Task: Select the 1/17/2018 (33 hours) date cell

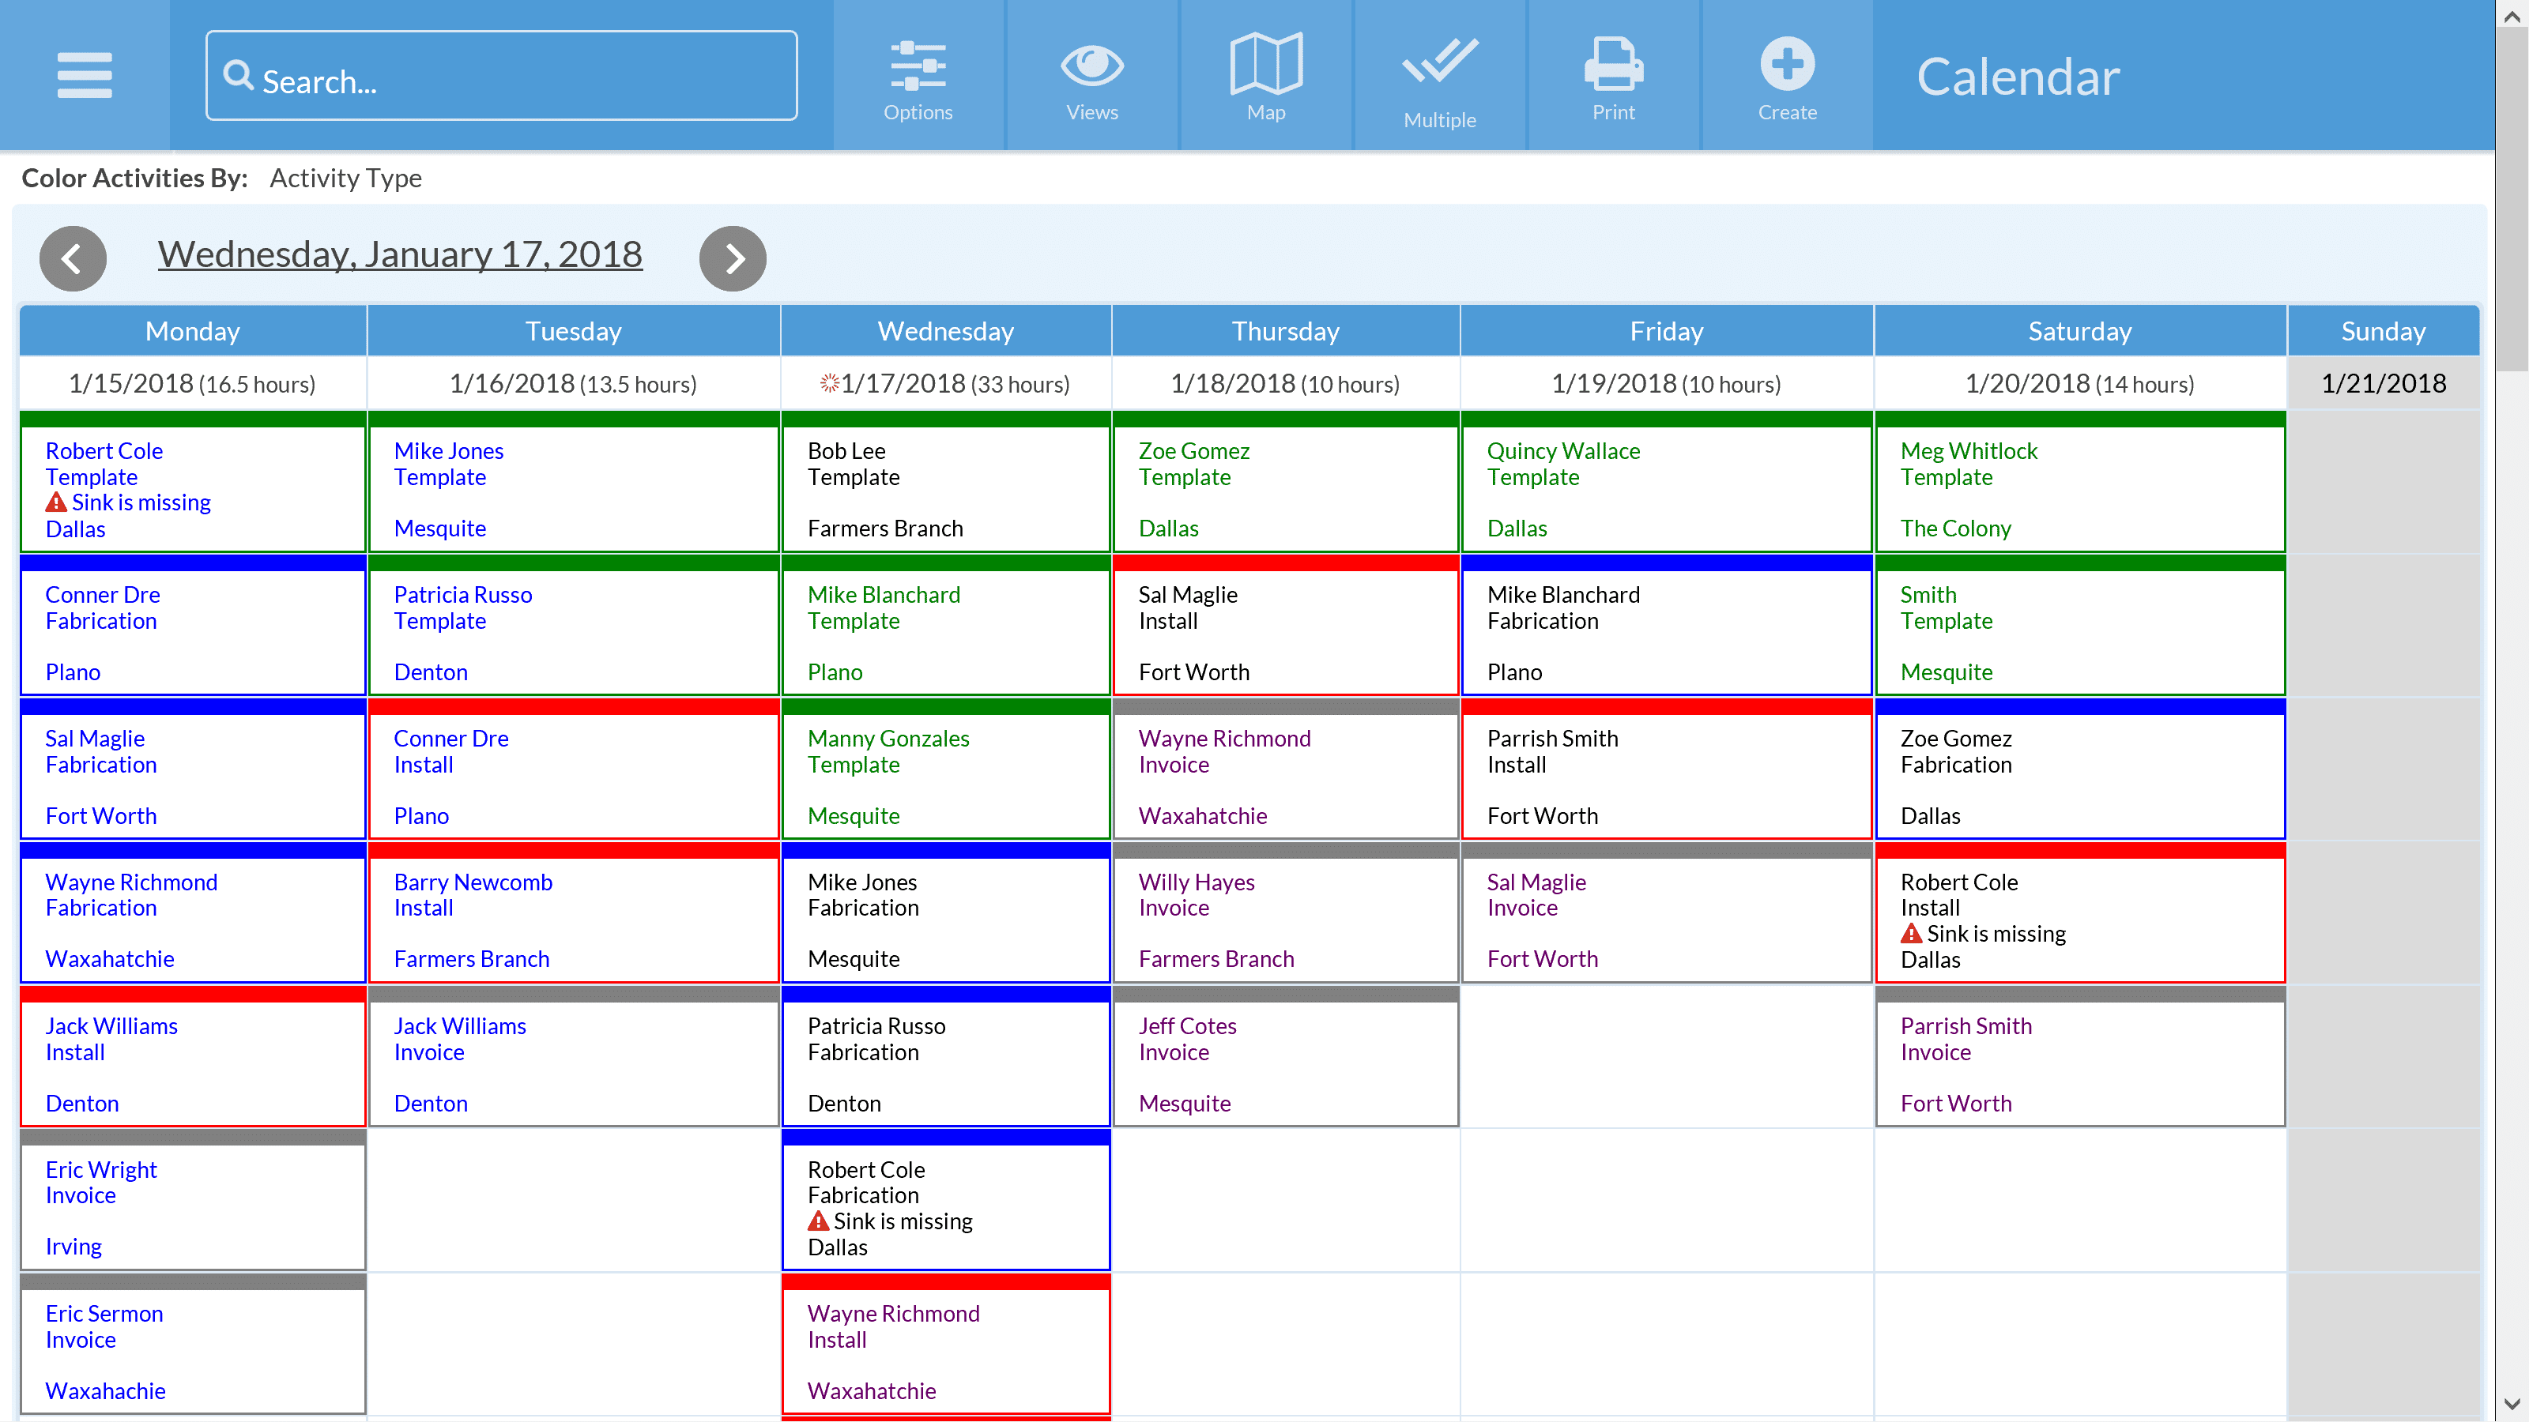Action: click(x=945, y=384)
